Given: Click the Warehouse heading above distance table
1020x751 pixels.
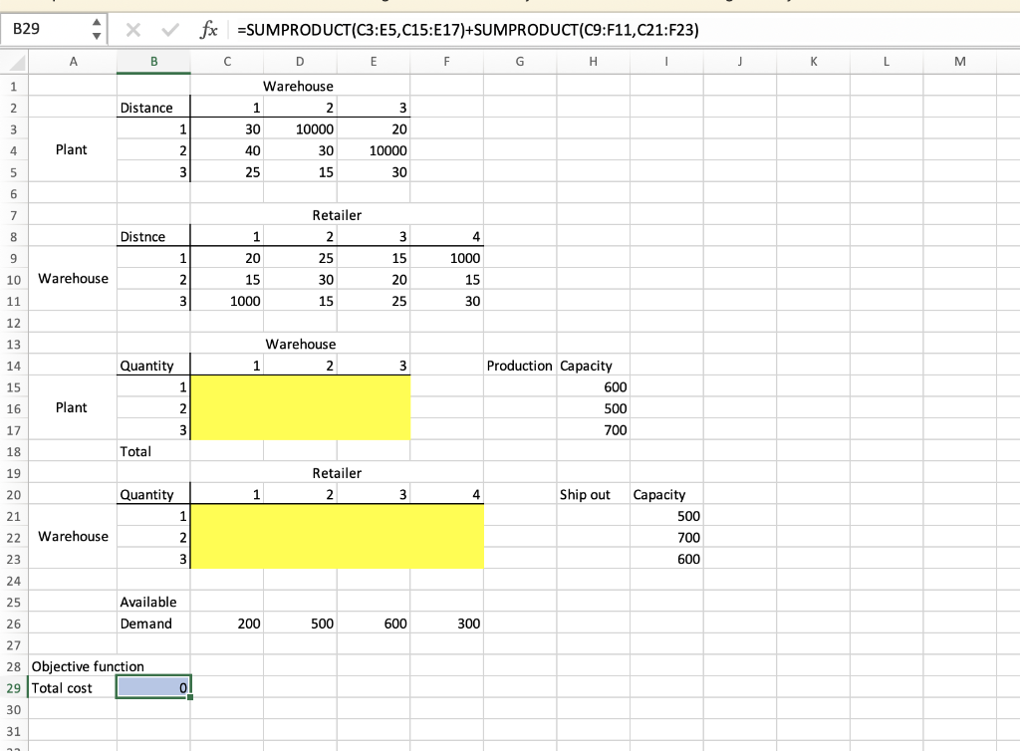Looking at the screenshot, I should (300, 86).
